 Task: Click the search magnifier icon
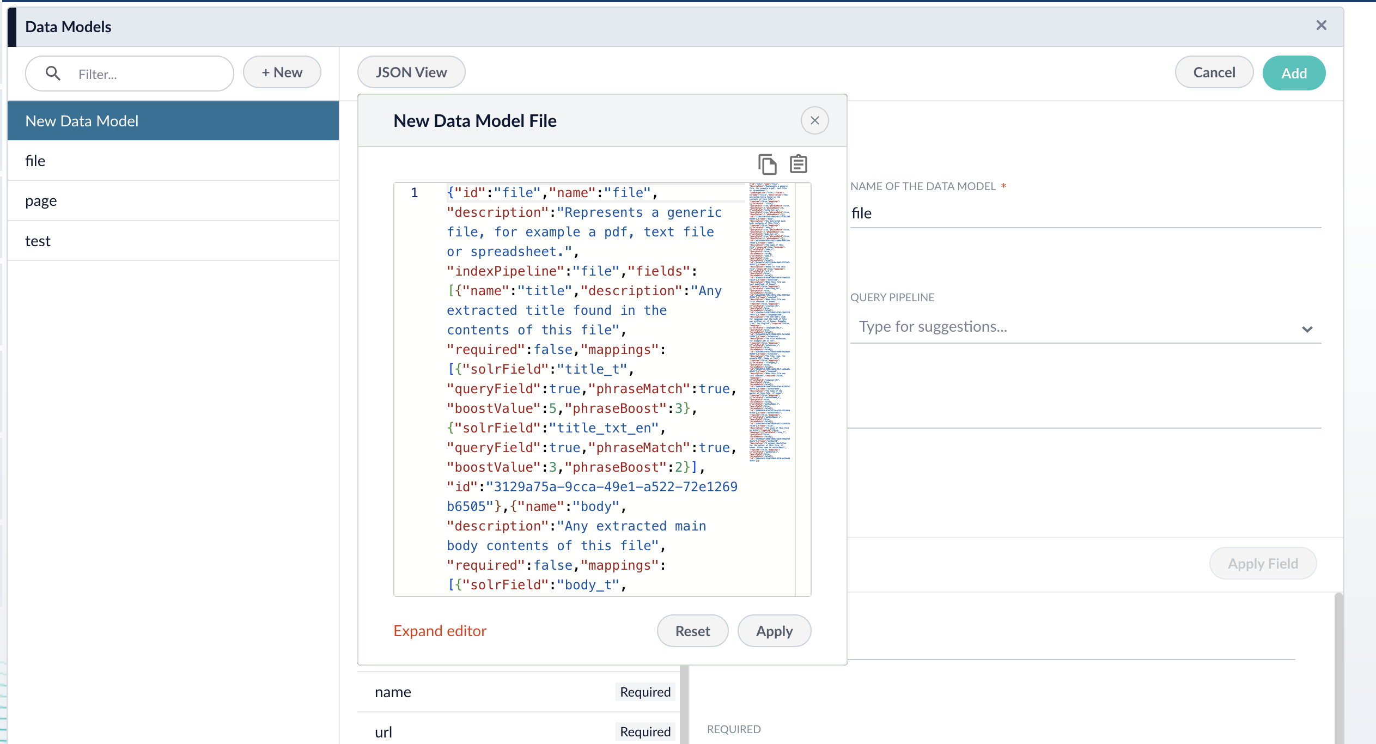pos(53,73)
